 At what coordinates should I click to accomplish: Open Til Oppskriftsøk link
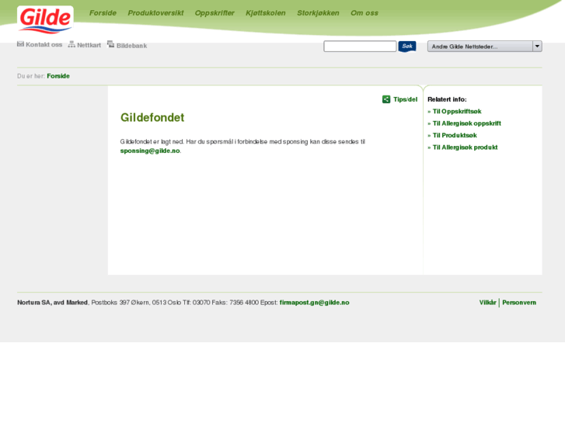click(457, 112)
